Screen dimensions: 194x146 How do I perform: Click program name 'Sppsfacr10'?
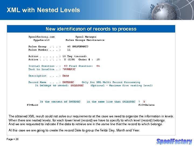41,40
